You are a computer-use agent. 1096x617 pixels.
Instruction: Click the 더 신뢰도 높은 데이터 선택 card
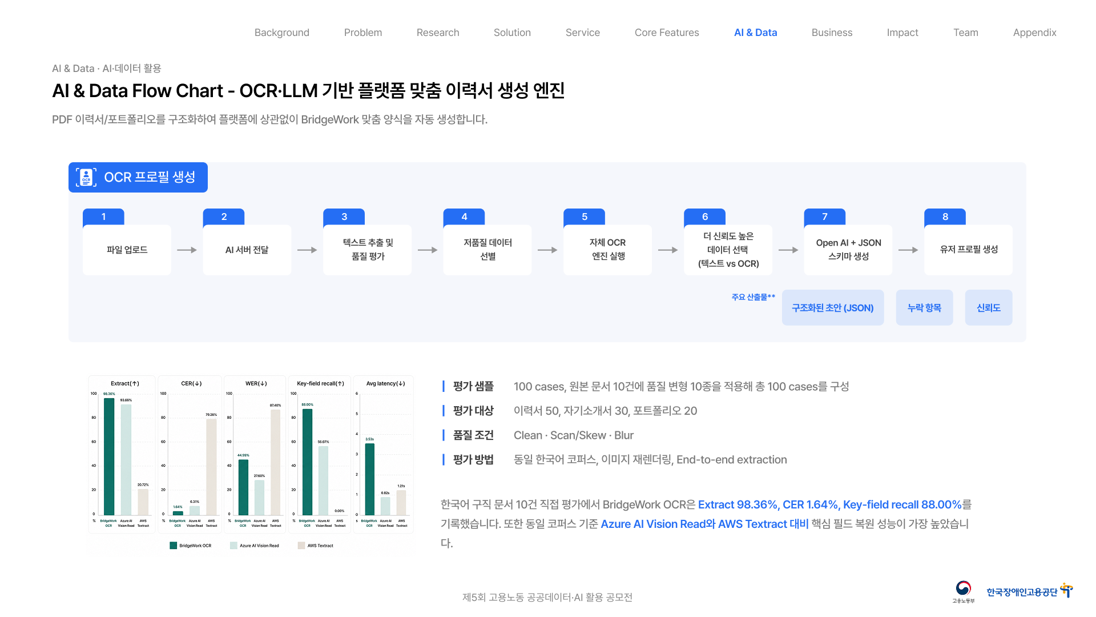728,250
